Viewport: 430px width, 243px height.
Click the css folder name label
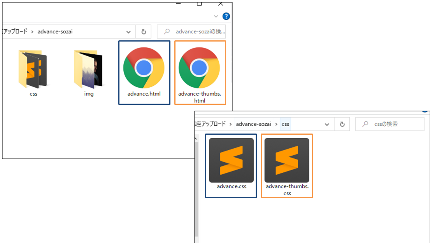[x=33, y=94]
